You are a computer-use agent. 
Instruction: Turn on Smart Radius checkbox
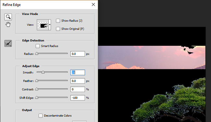(38, 46)
